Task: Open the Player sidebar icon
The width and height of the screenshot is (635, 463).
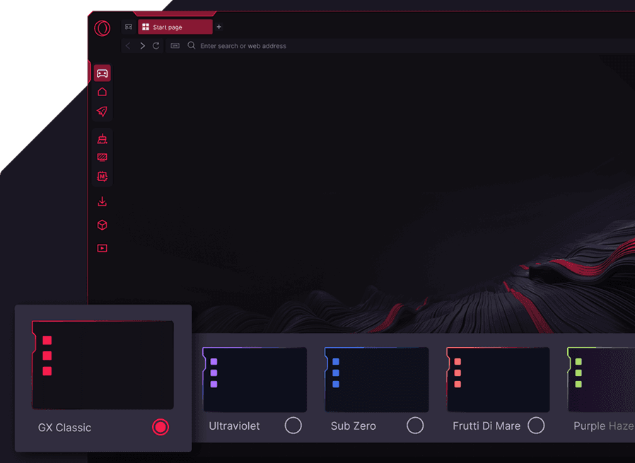Action: tap(102, 248)
